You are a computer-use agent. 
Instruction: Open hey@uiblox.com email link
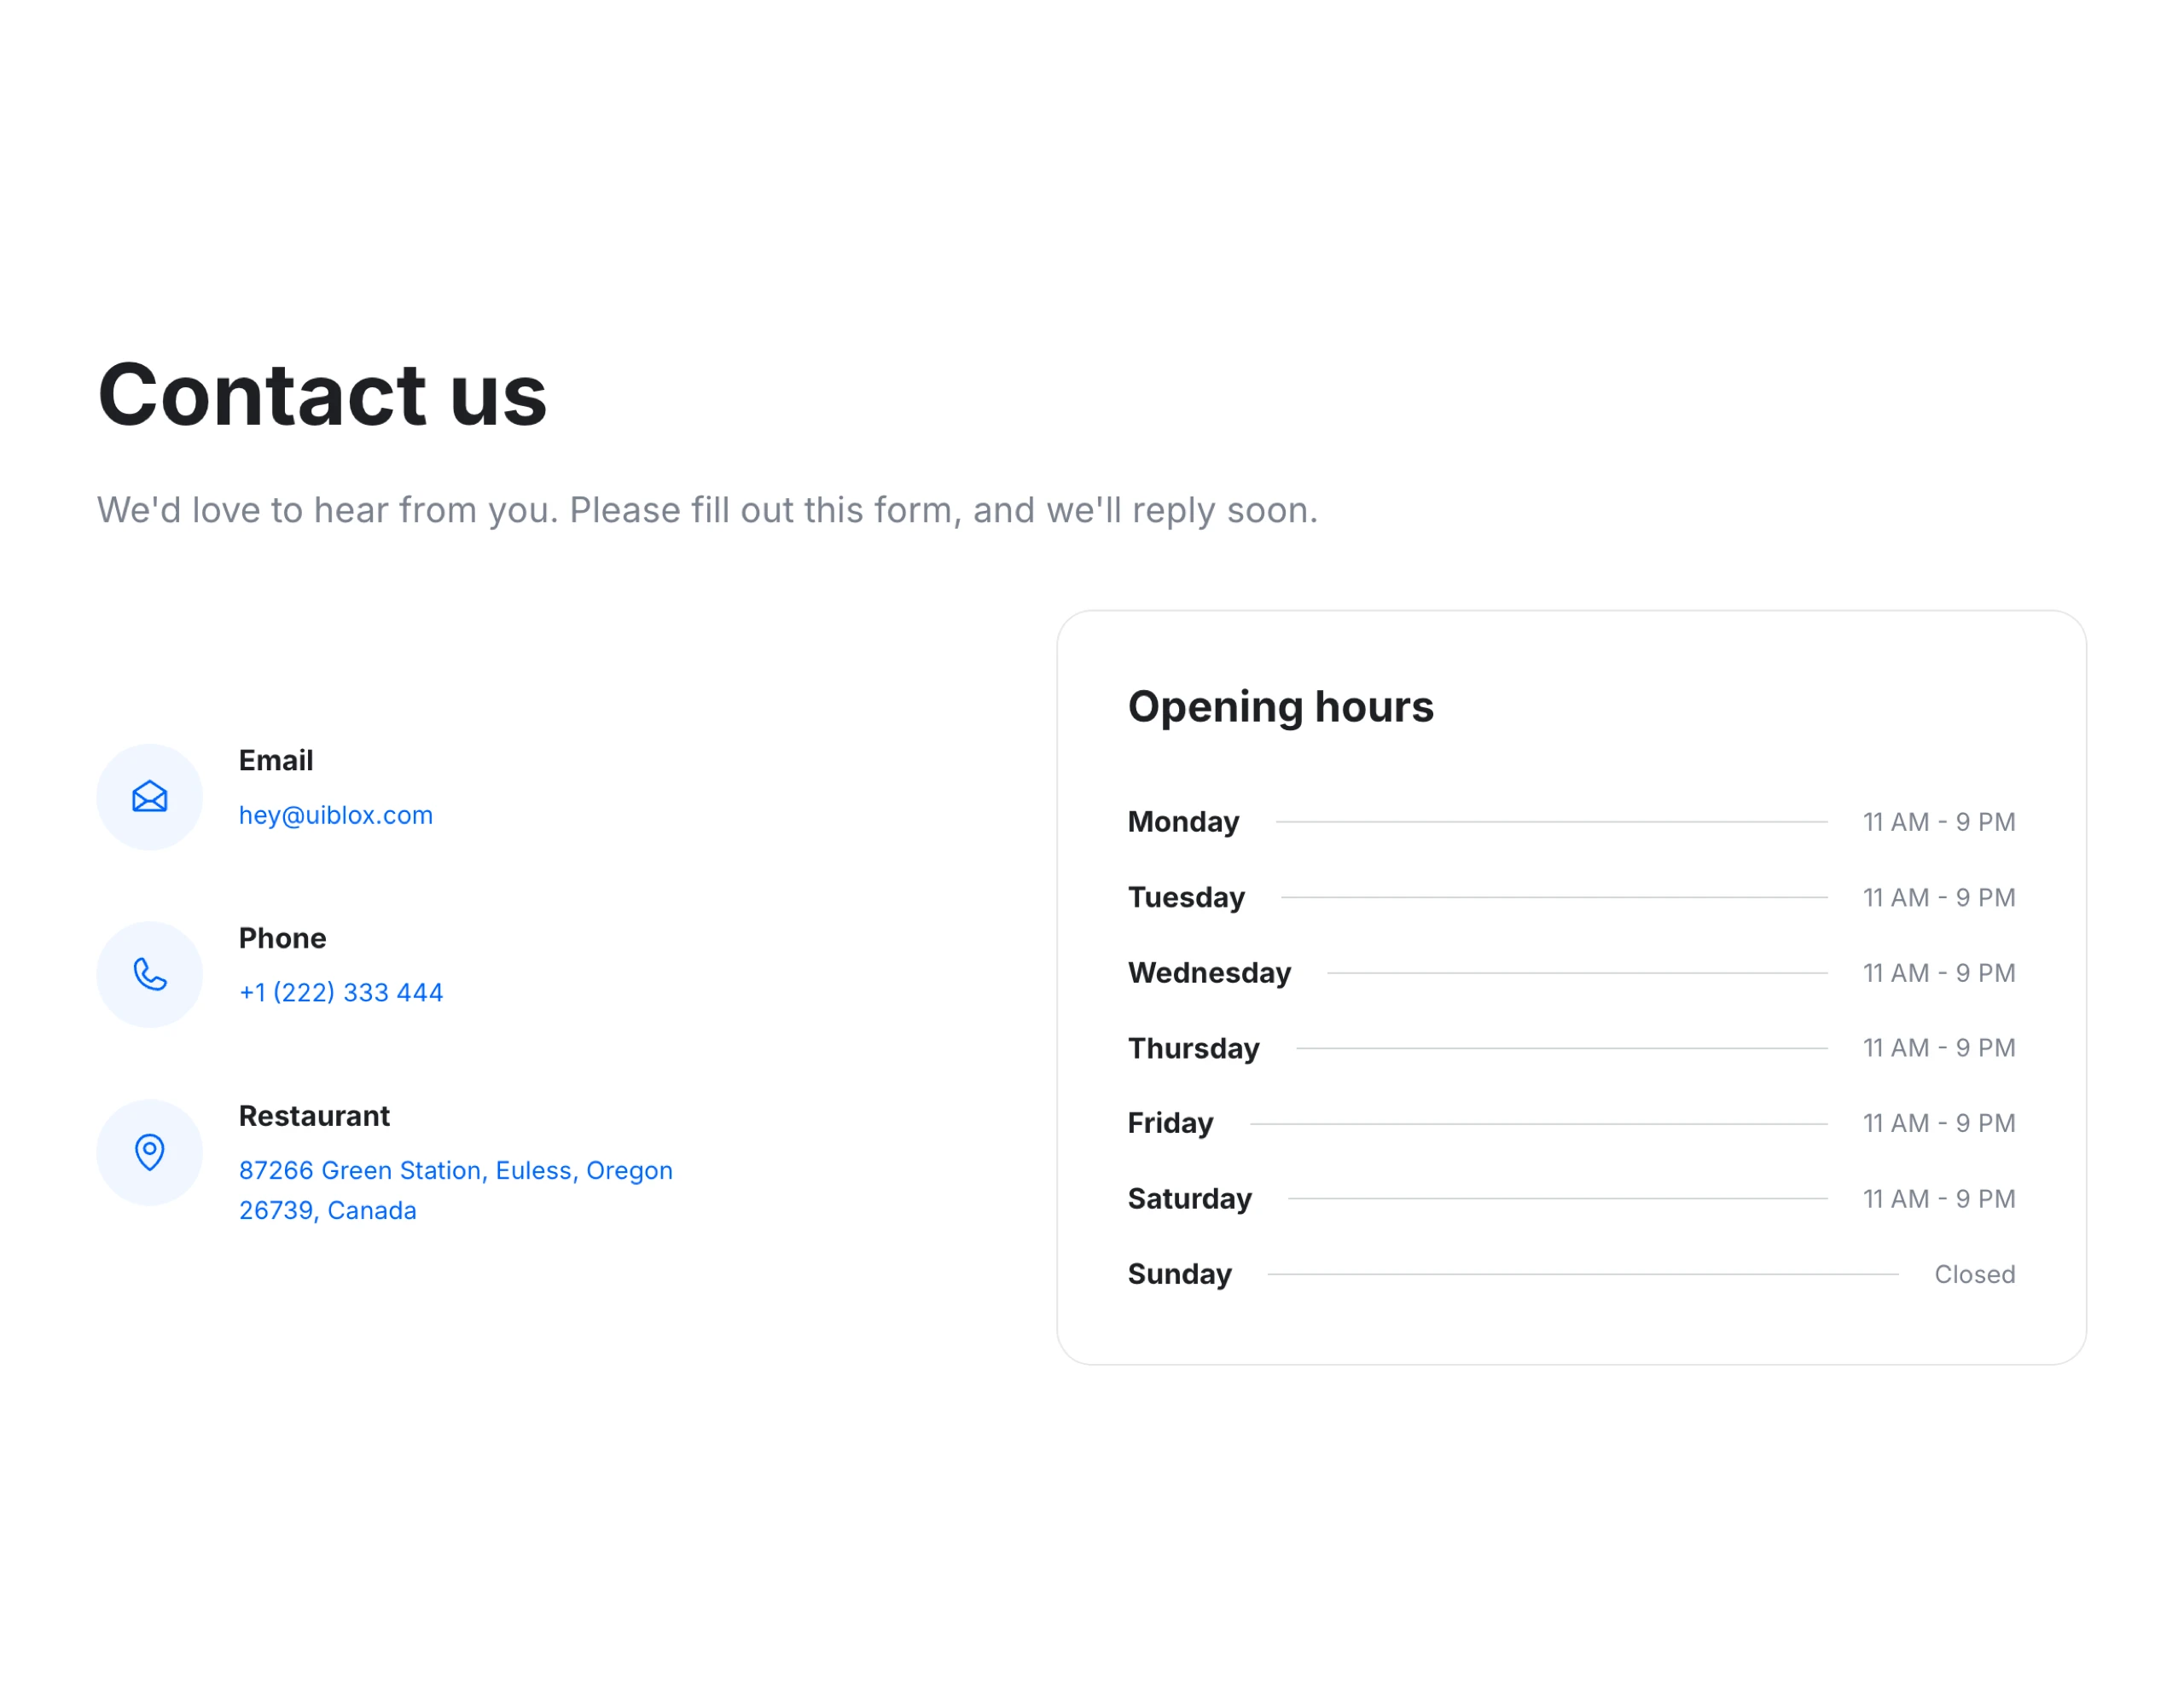tap(337, 814)
